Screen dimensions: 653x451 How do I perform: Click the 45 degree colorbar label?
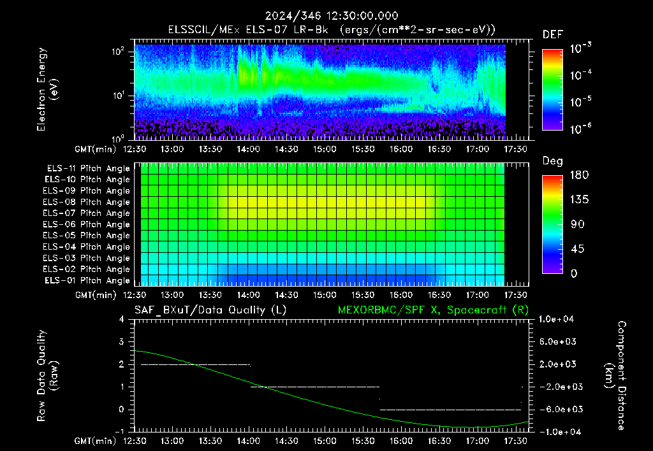[x=577, y=249]
